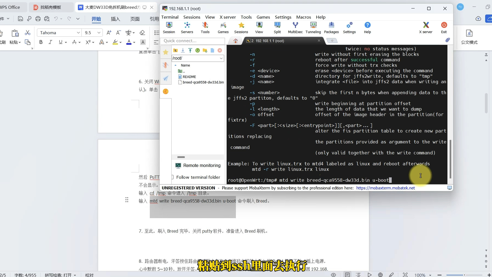Expand the font color dropdown arrow
The image size is (492, 277).
(134, 42)
